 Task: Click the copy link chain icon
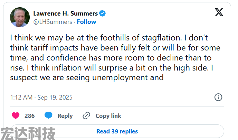[86, 116]
